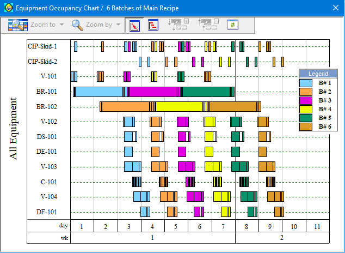
Task: Click the magenta DE-101 block
Action: (182, 152)
